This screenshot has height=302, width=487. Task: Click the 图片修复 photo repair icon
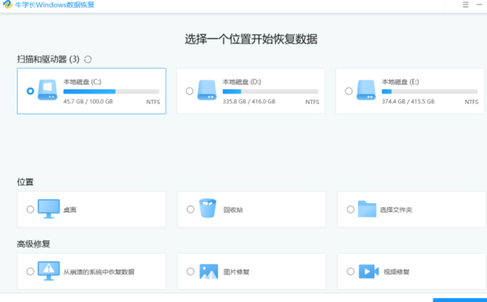(207, 271)
